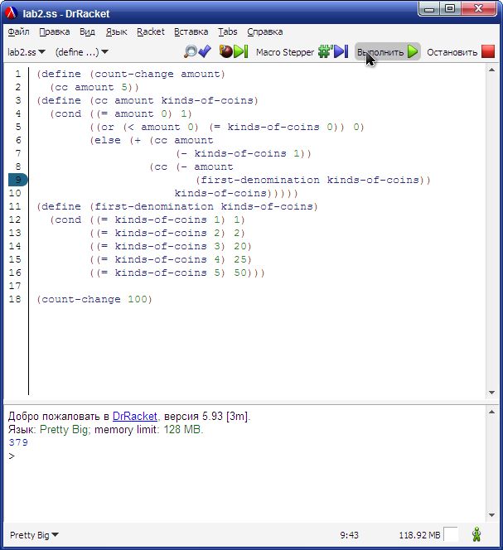Click the highlighted line number 9

17,180
